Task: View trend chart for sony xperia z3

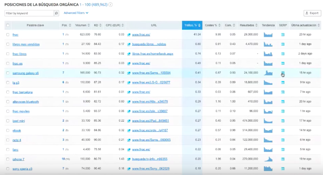Action: (268, 168)
